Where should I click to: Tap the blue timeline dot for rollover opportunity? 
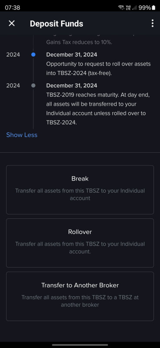(33, 55)
